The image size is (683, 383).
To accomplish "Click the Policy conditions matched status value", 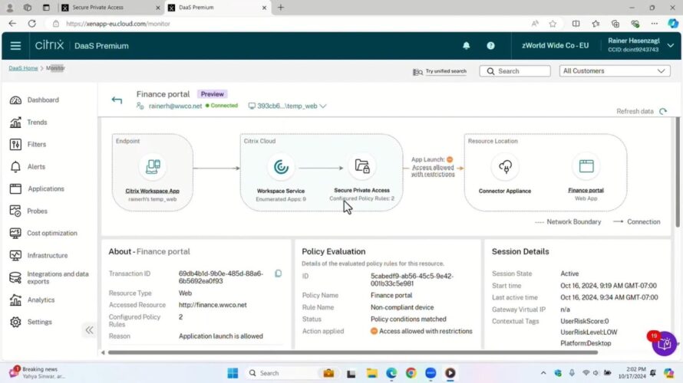I will (x=408, y=319).
